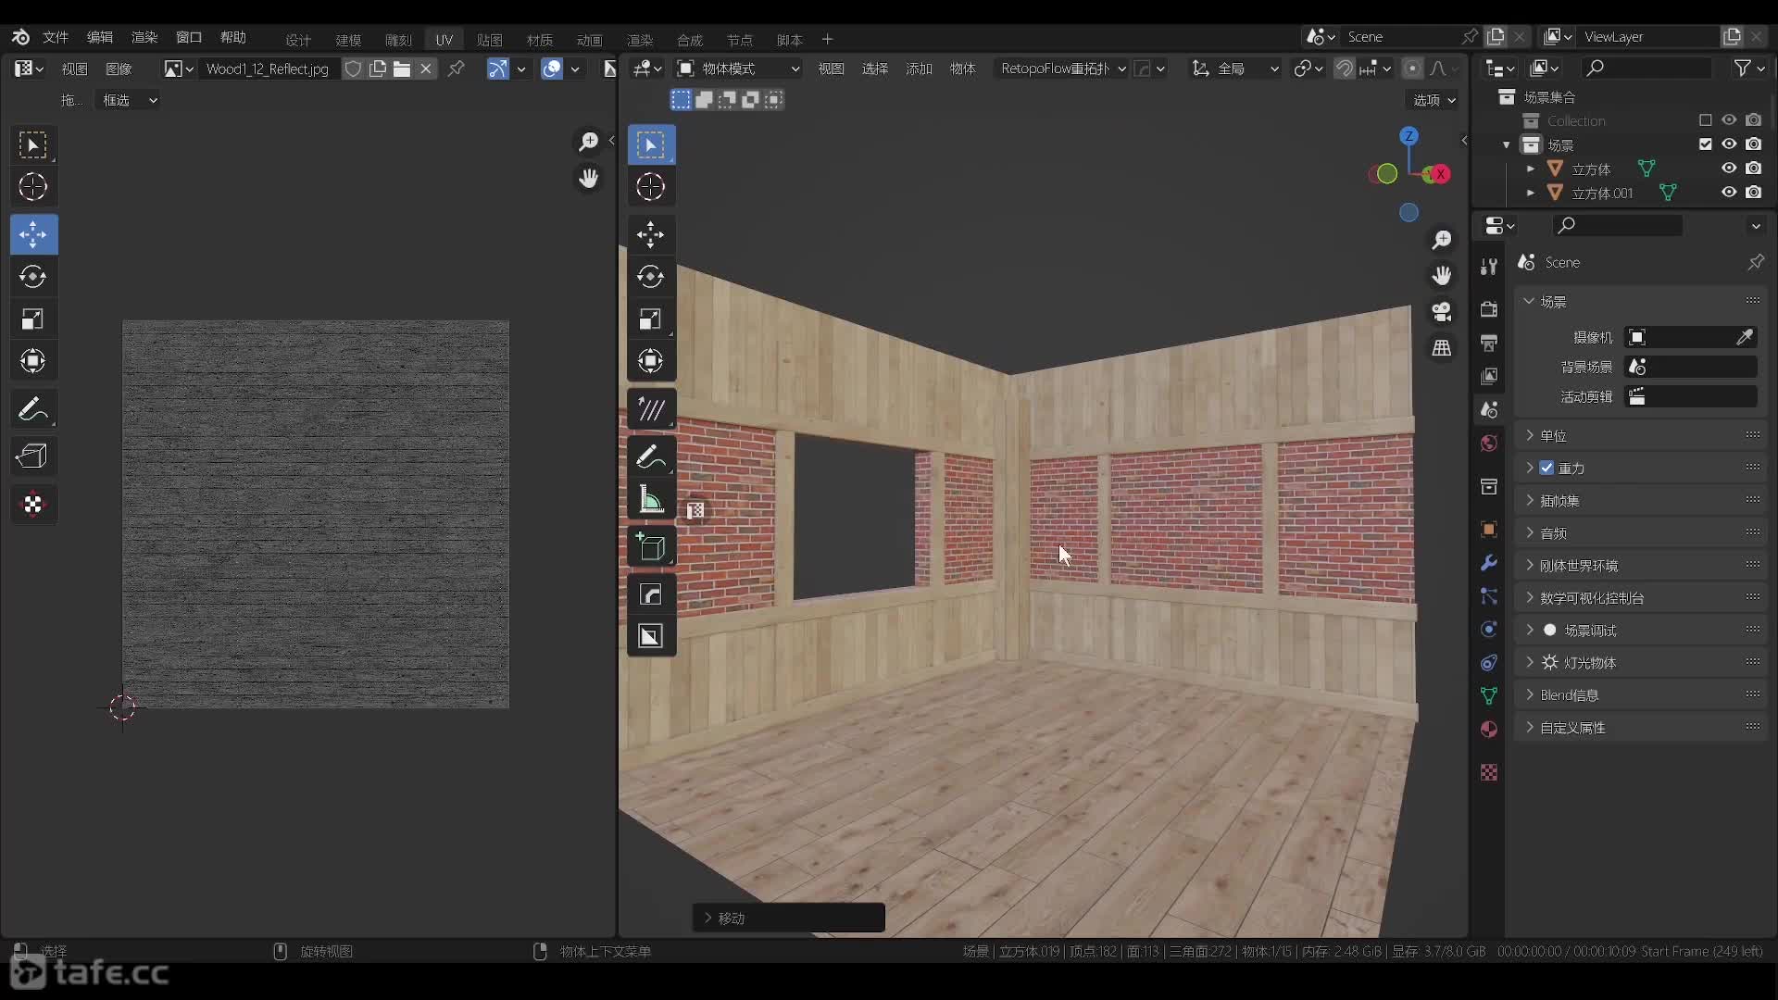Open World properties tab
The image size is (1778, 1000).
pos(1489,443)
